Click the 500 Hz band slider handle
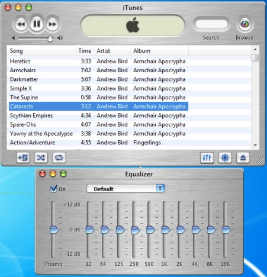Screen dimensions: 267x277 150,230
